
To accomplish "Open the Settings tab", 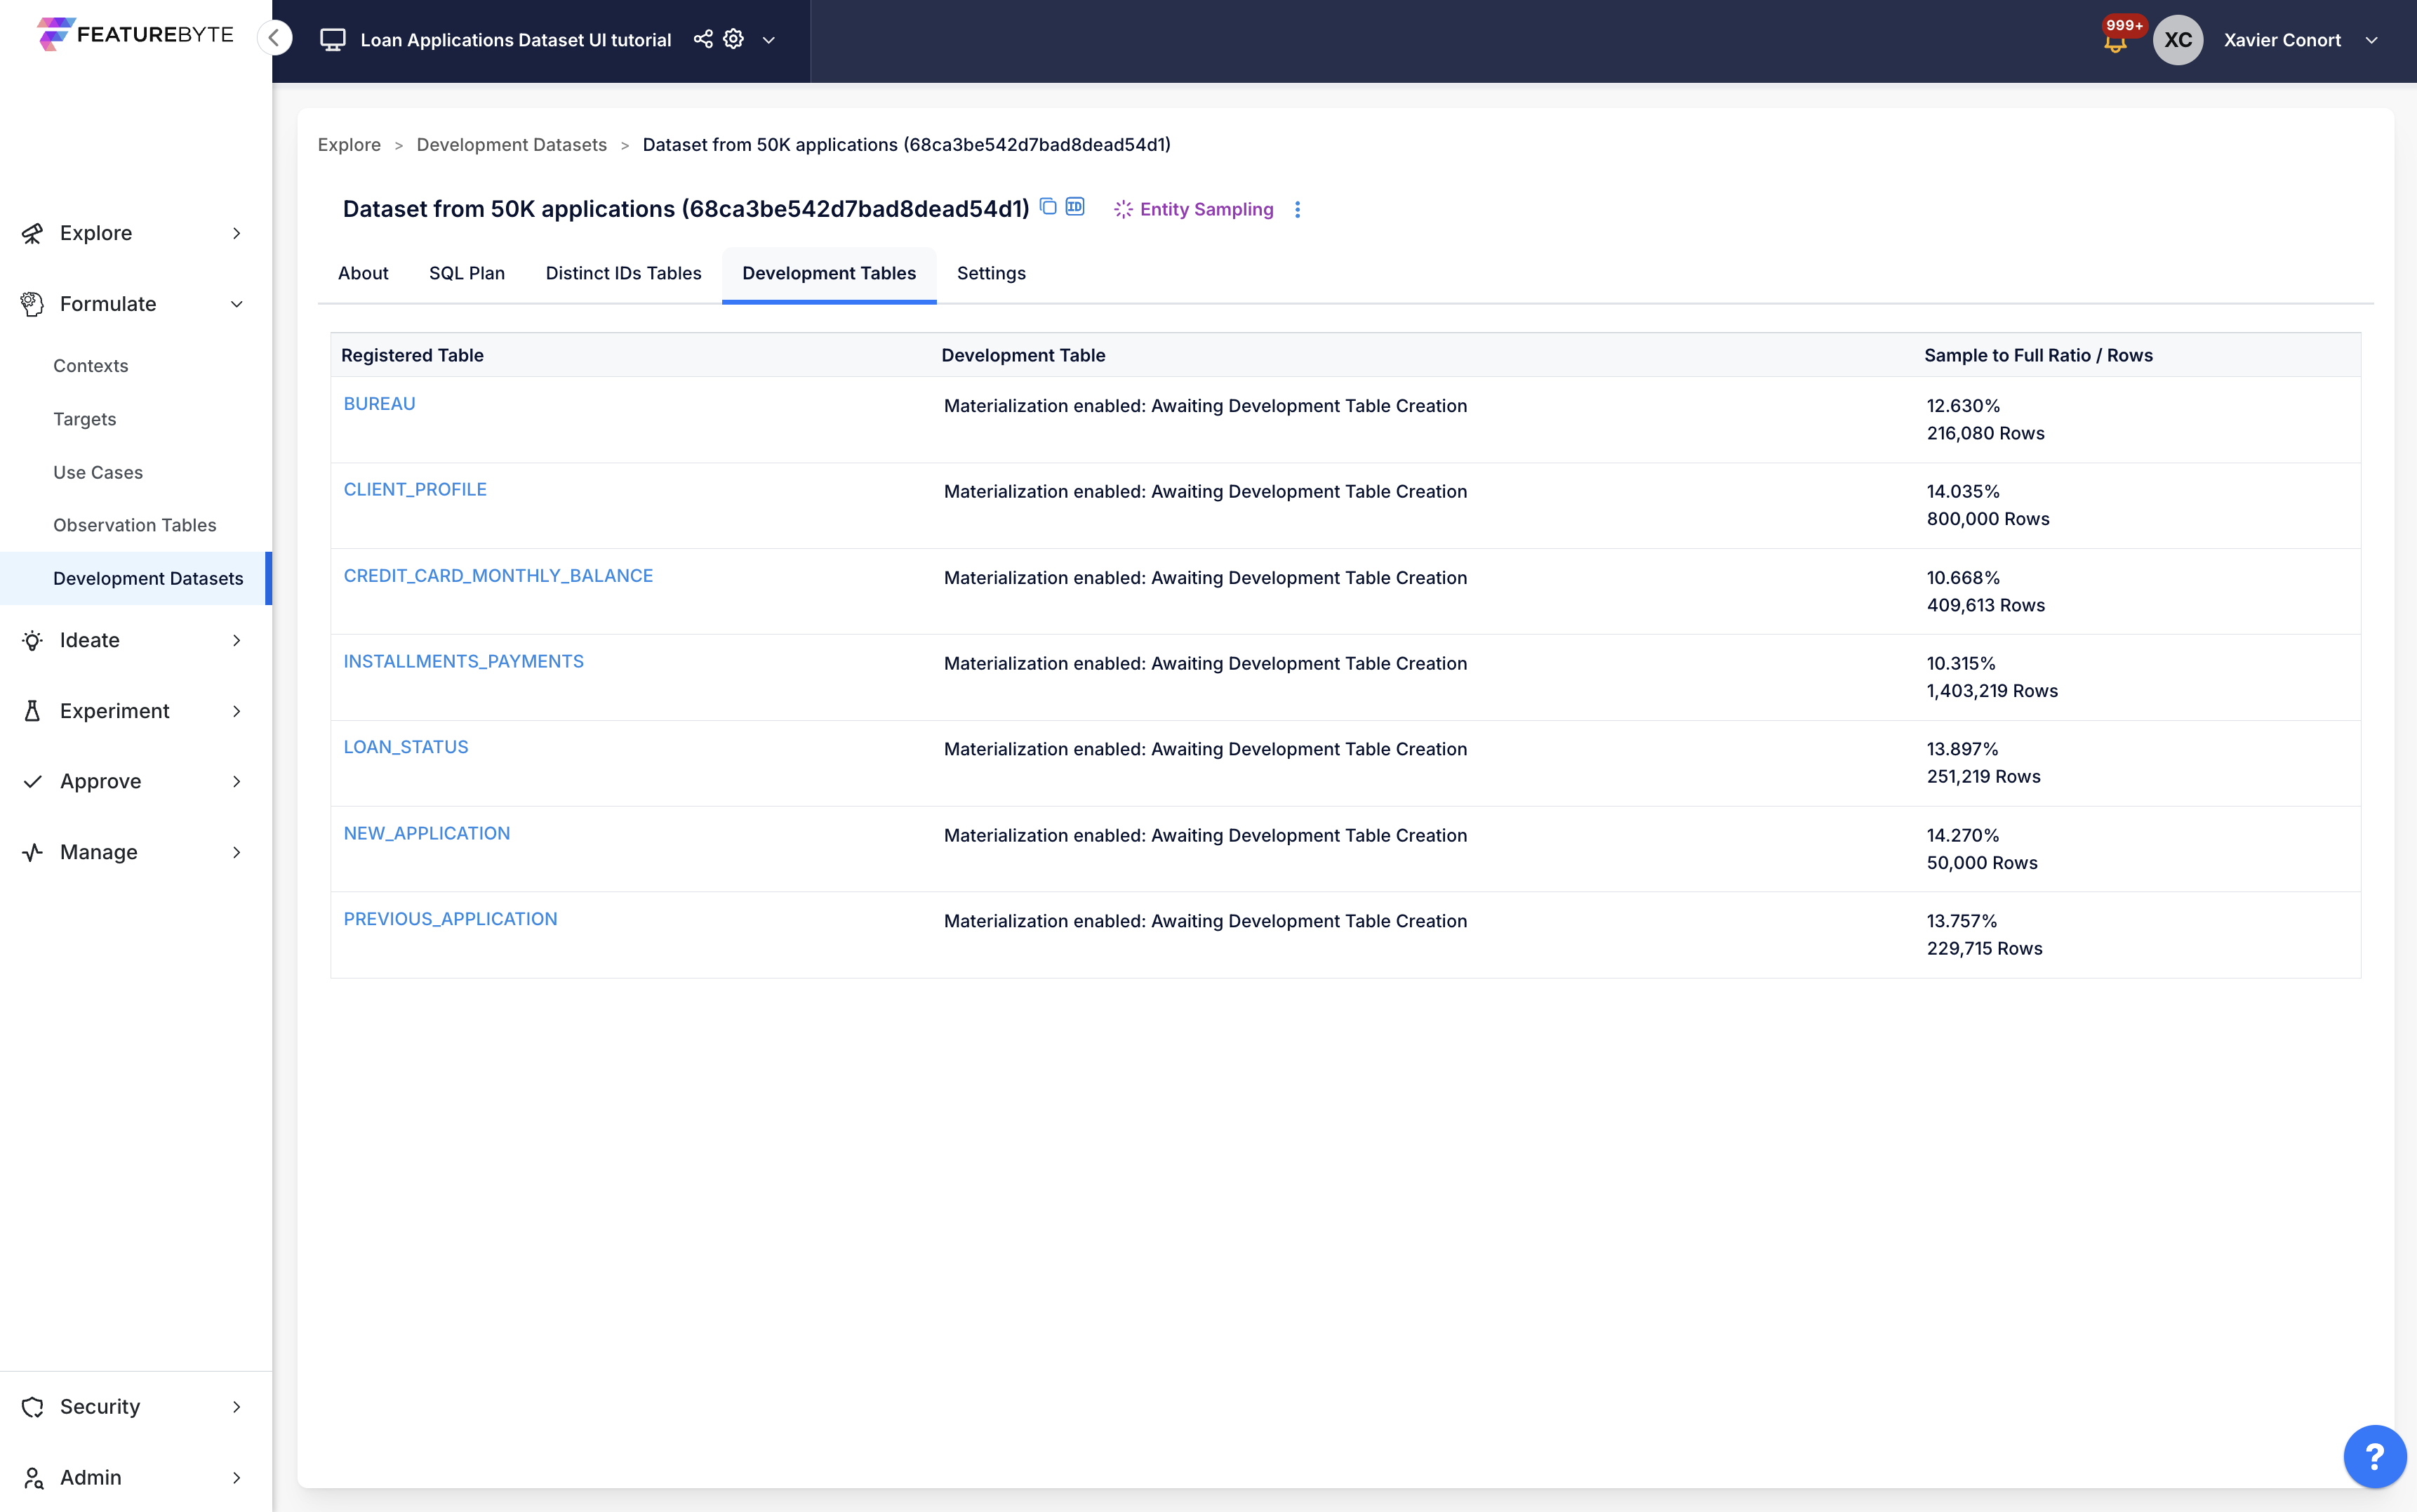I will pyautogui.click(x=990, y=273).
